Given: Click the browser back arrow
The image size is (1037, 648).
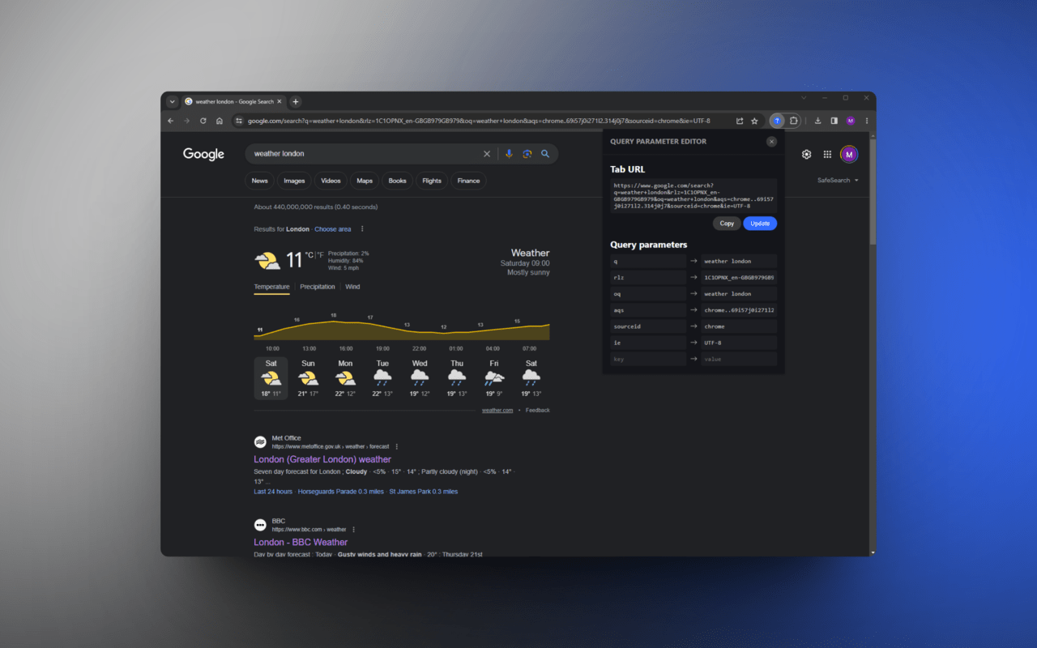Looking at the screenshot, I should click(x=170, y=121).
